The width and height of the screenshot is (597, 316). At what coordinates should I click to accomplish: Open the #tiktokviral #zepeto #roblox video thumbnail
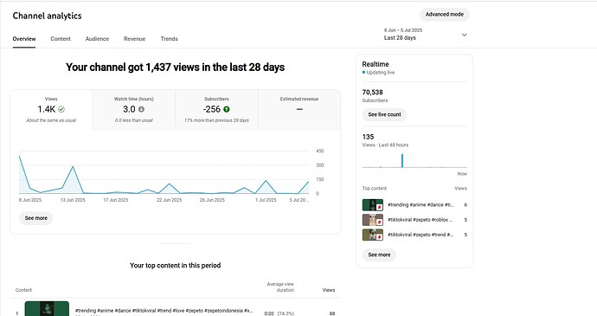click(x=372, y=220)
